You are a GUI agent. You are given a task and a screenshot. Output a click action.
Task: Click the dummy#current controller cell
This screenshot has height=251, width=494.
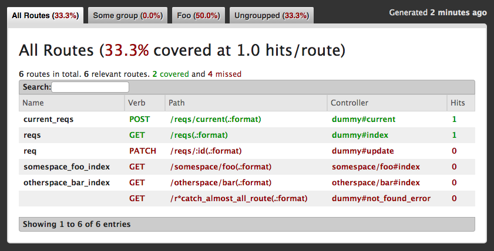point(364,119)
